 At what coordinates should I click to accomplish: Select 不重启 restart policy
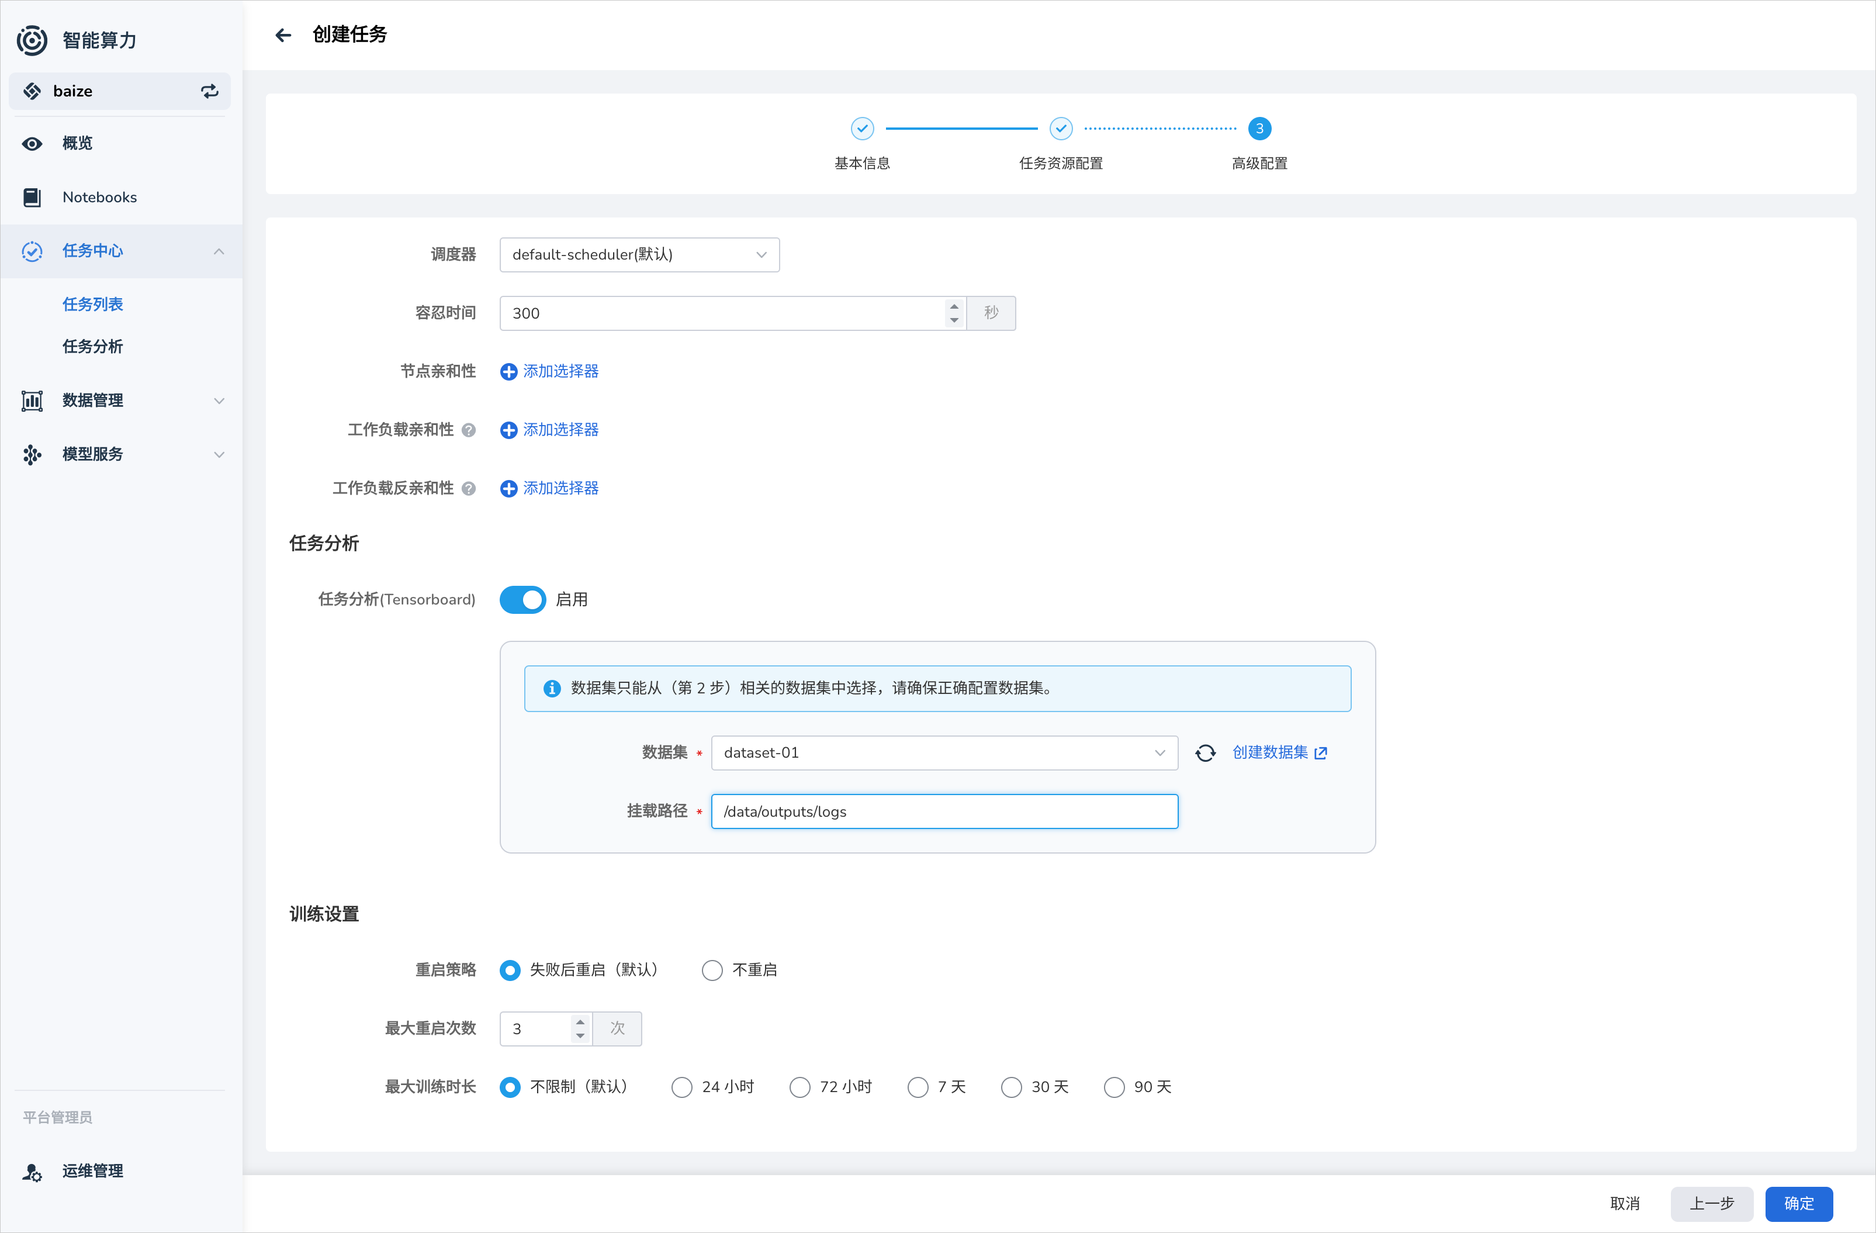712,970
